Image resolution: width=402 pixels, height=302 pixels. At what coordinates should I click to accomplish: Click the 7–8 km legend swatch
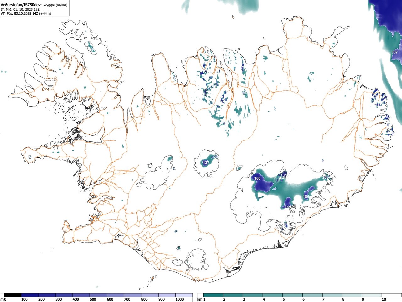(x=332, y=295)
